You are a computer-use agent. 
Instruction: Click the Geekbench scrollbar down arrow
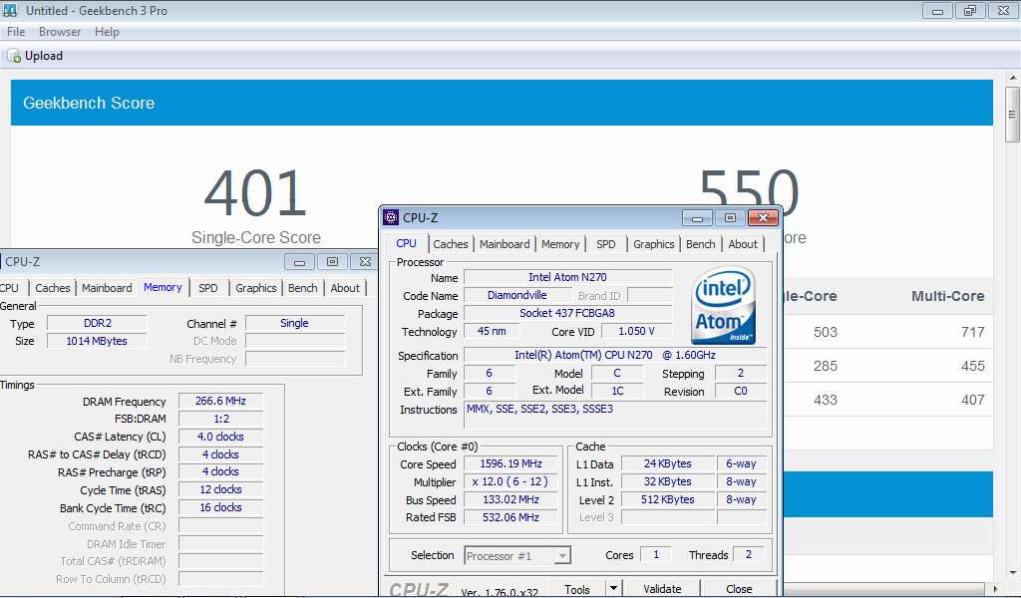(1013, 573)
